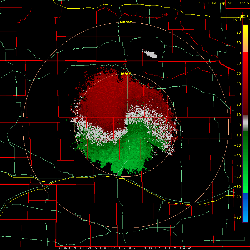250x250 pixels.
Task: Click the 10 value on the velocity scale
Action: click(239, 115)
